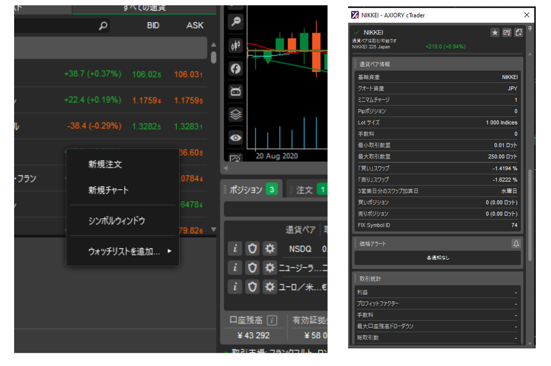Click the price alert bell icon

[x=516, y=244]
